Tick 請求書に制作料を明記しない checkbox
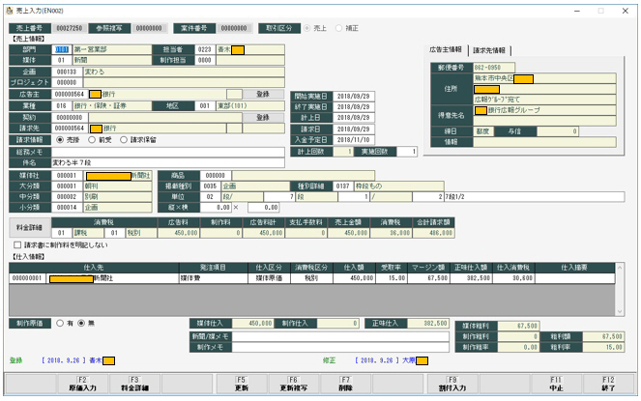 point(17,244)
